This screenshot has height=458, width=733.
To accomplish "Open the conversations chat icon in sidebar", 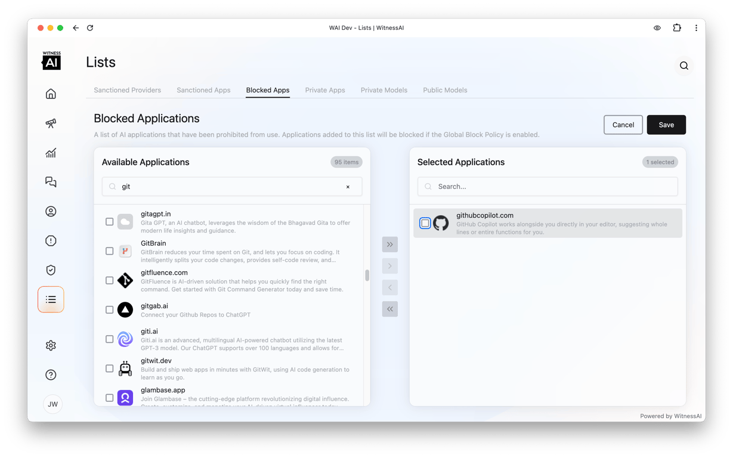I will (x=51, y=182).
